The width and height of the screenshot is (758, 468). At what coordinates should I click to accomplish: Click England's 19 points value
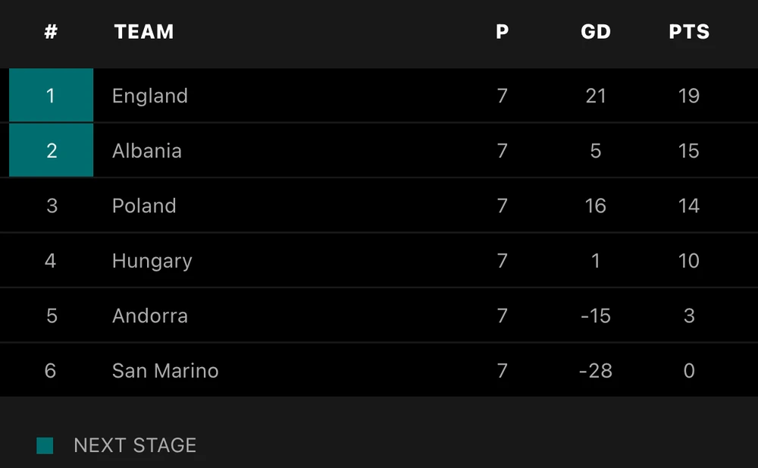point(688,96)
